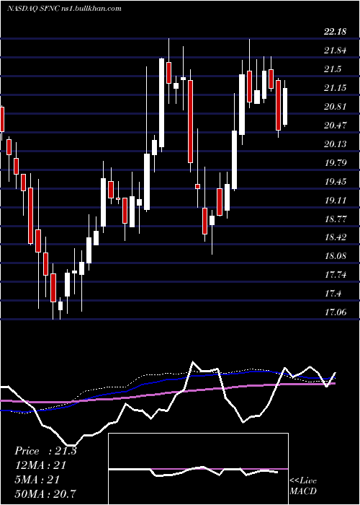Image resolution: width=360 pixels, height=505 pixels.
Task: Click the 19.11 price axis label
Action: [x=336, y=201]
